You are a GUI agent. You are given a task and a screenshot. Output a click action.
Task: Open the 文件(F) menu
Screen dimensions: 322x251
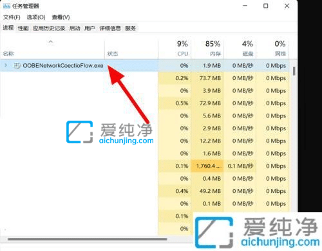tap(12, 17)
